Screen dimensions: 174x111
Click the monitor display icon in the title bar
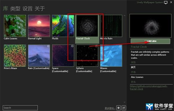point(166,3)
